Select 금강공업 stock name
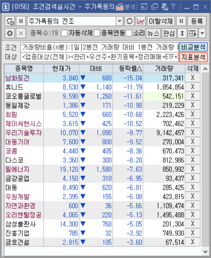The width and height of the screenshot is (211, 258). pyautogui.click(x=17, y=178)
